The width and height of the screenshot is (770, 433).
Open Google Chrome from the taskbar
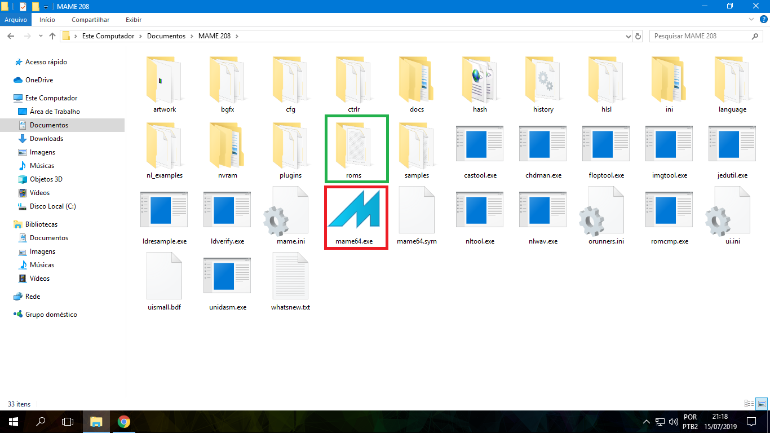[123, 422]
